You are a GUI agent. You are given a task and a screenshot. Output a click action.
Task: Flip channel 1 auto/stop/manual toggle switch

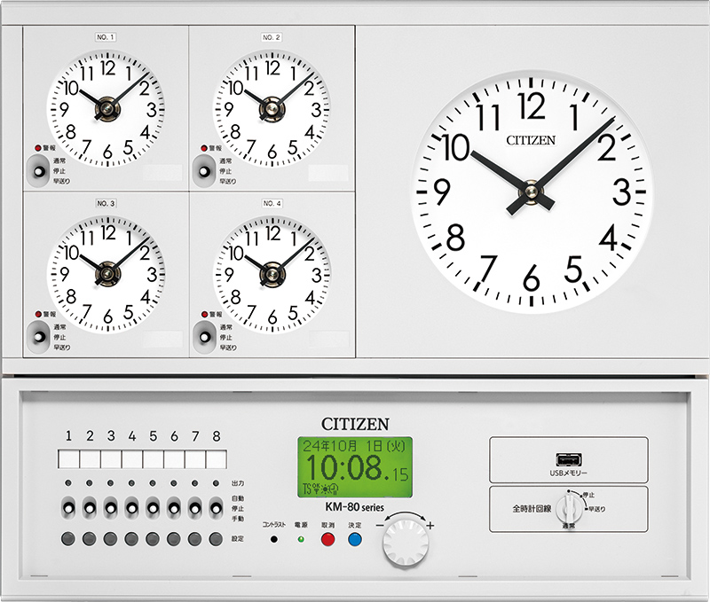(68, 509)
